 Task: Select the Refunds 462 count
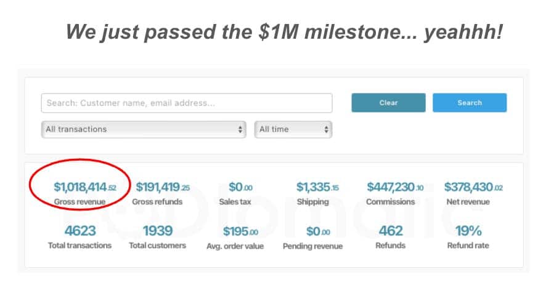pyautogui.click(x=391, y=231)
